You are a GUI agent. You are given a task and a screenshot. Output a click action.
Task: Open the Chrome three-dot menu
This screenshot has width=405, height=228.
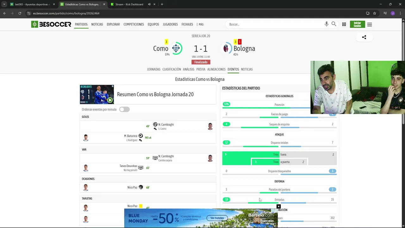pyautogui.click(x=400, y=13)
